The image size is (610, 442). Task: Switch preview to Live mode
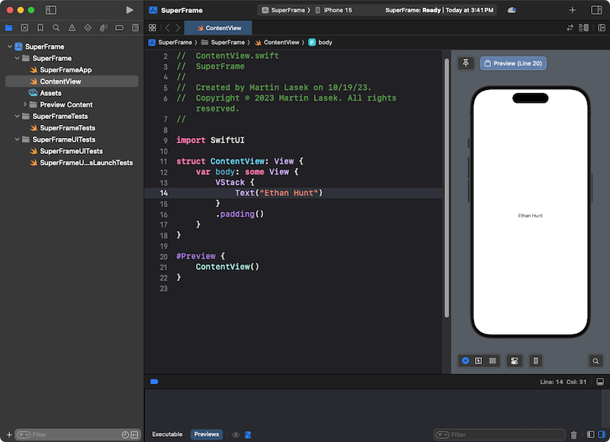click(465, 360)
